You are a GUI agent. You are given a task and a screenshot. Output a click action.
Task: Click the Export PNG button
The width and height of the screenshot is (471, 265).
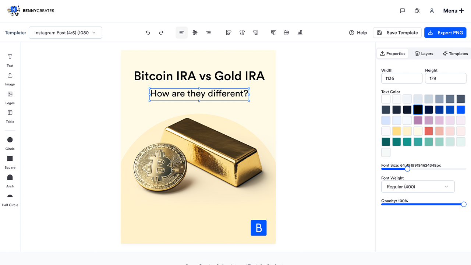pyautogui.click(x=445, y=33)
